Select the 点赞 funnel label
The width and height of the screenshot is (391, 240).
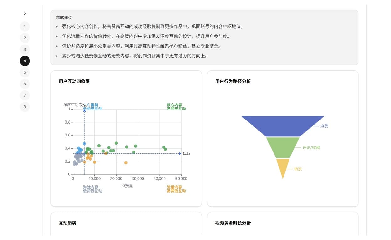[324, 126]
